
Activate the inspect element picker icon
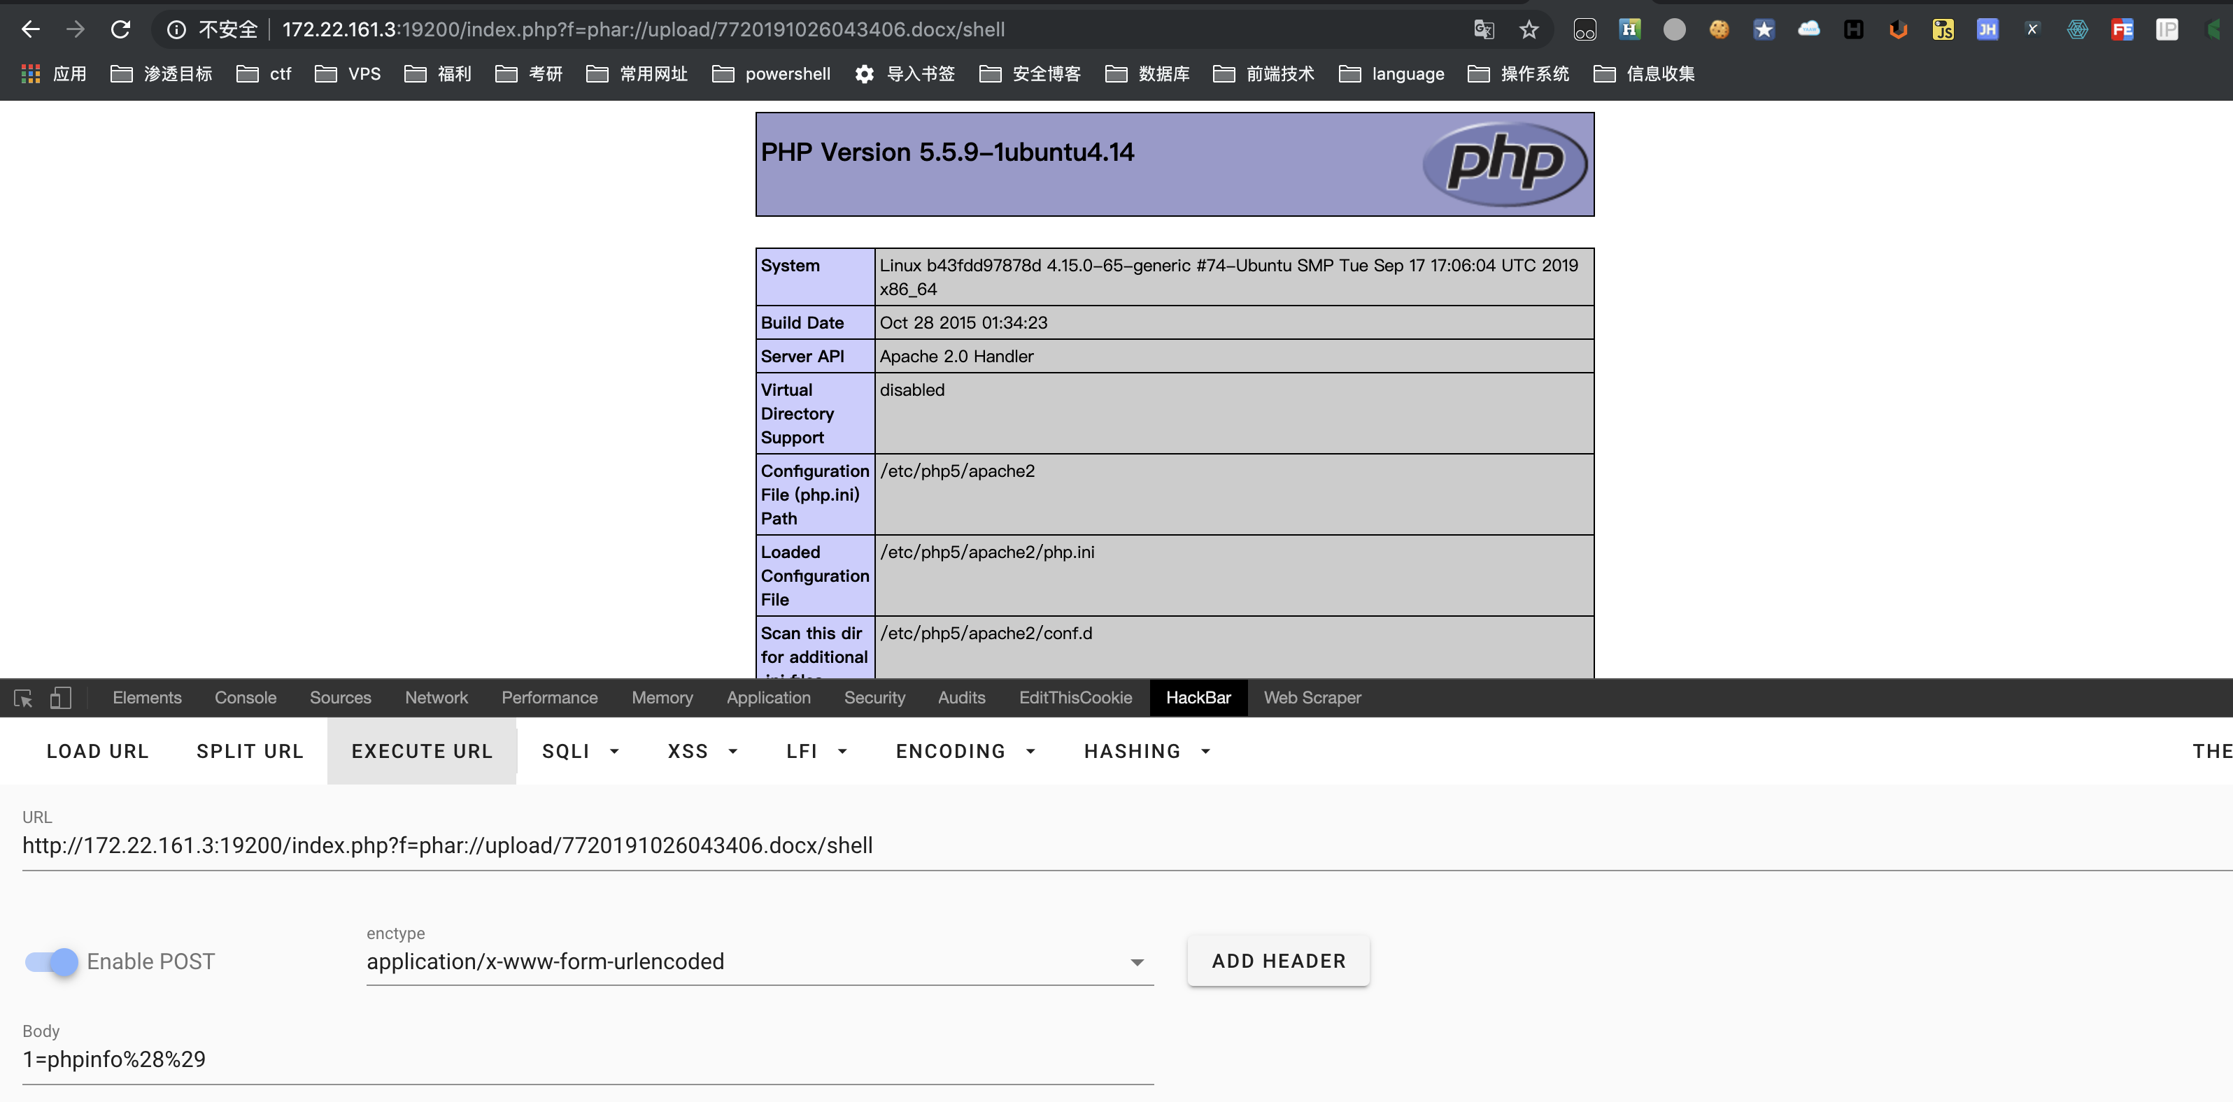click(23, 697)
